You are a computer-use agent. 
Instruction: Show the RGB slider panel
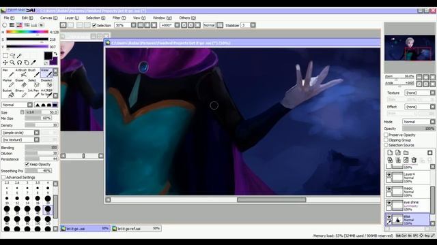click(x=12, y=25)
